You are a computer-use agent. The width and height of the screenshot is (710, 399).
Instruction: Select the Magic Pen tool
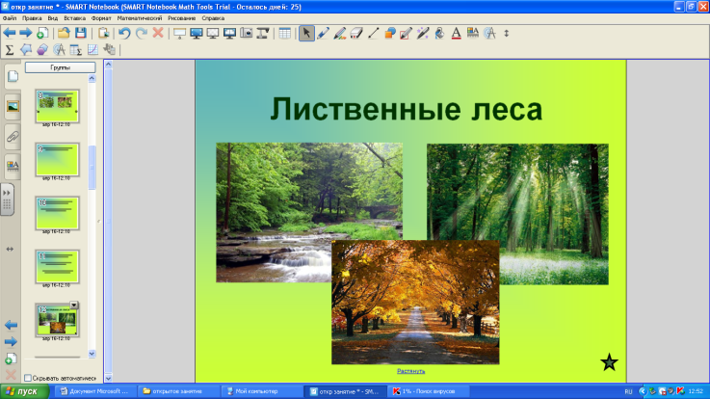423,33
